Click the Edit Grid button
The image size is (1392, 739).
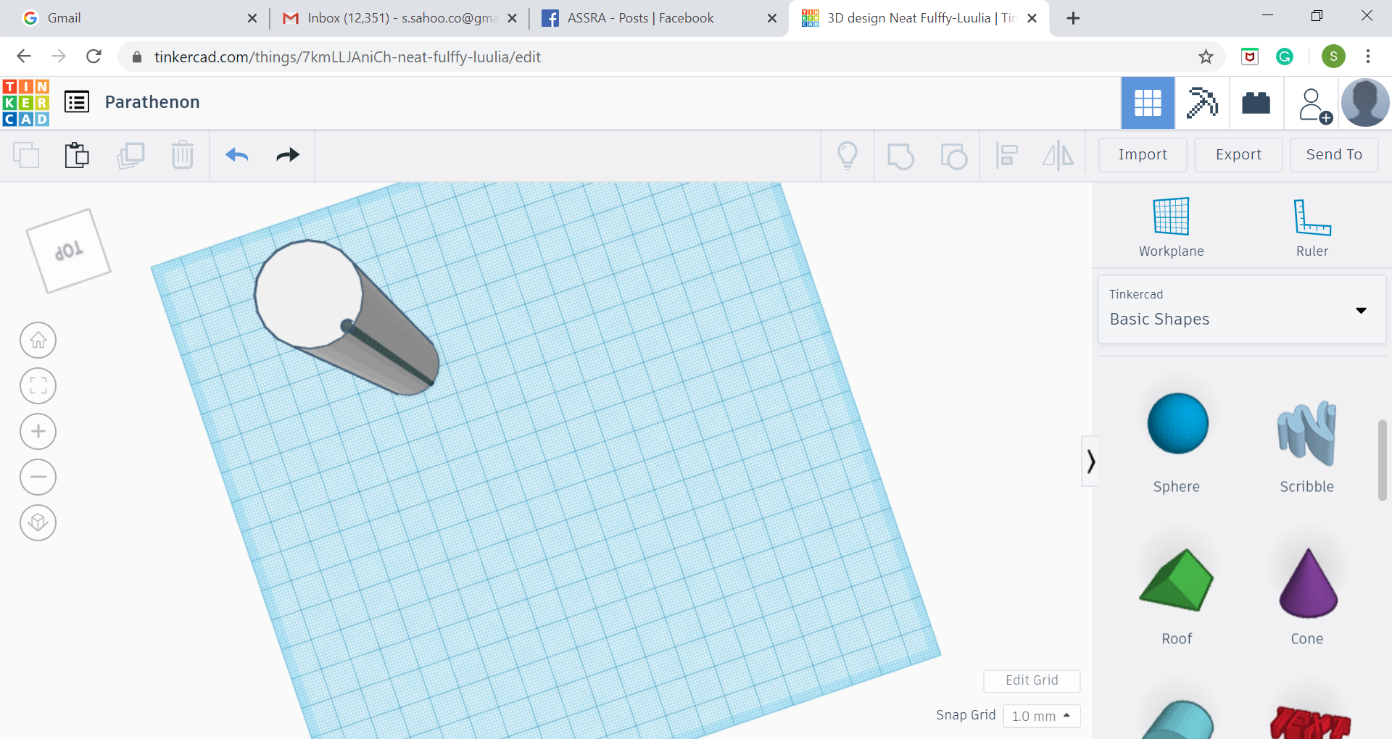[1032, 681]
